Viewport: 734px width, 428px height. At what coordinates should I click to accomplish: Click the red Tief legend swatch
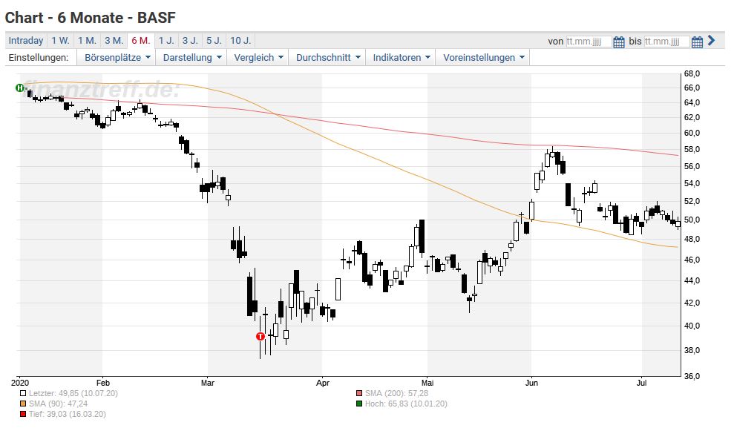[x=23, y=414]
